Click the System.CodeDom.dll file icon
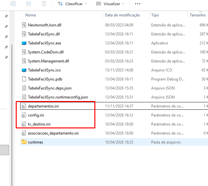This screenshot has width=208, height=186. (x=24, y=52)
